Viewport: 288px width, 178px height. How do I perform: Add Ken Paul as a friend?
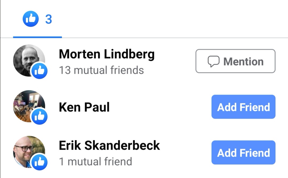[x=243, y=107]
